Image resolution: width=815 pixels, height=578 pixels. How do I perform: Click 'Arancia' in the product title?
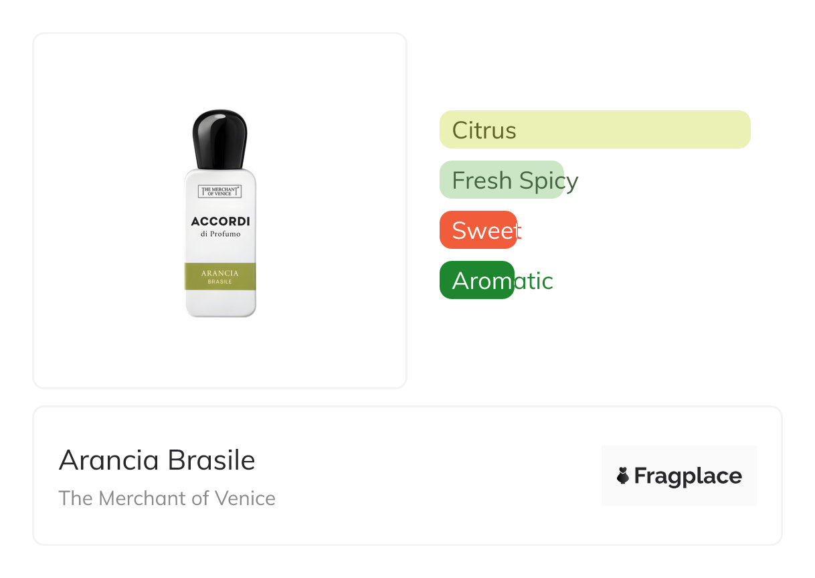click(x=108, y=461)
